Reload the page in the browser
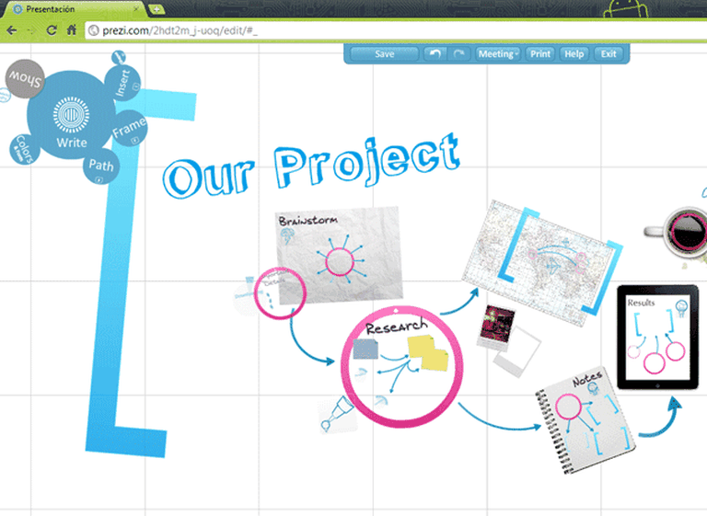The width and height of the screenshot is (707, 516). click(52, 30)
